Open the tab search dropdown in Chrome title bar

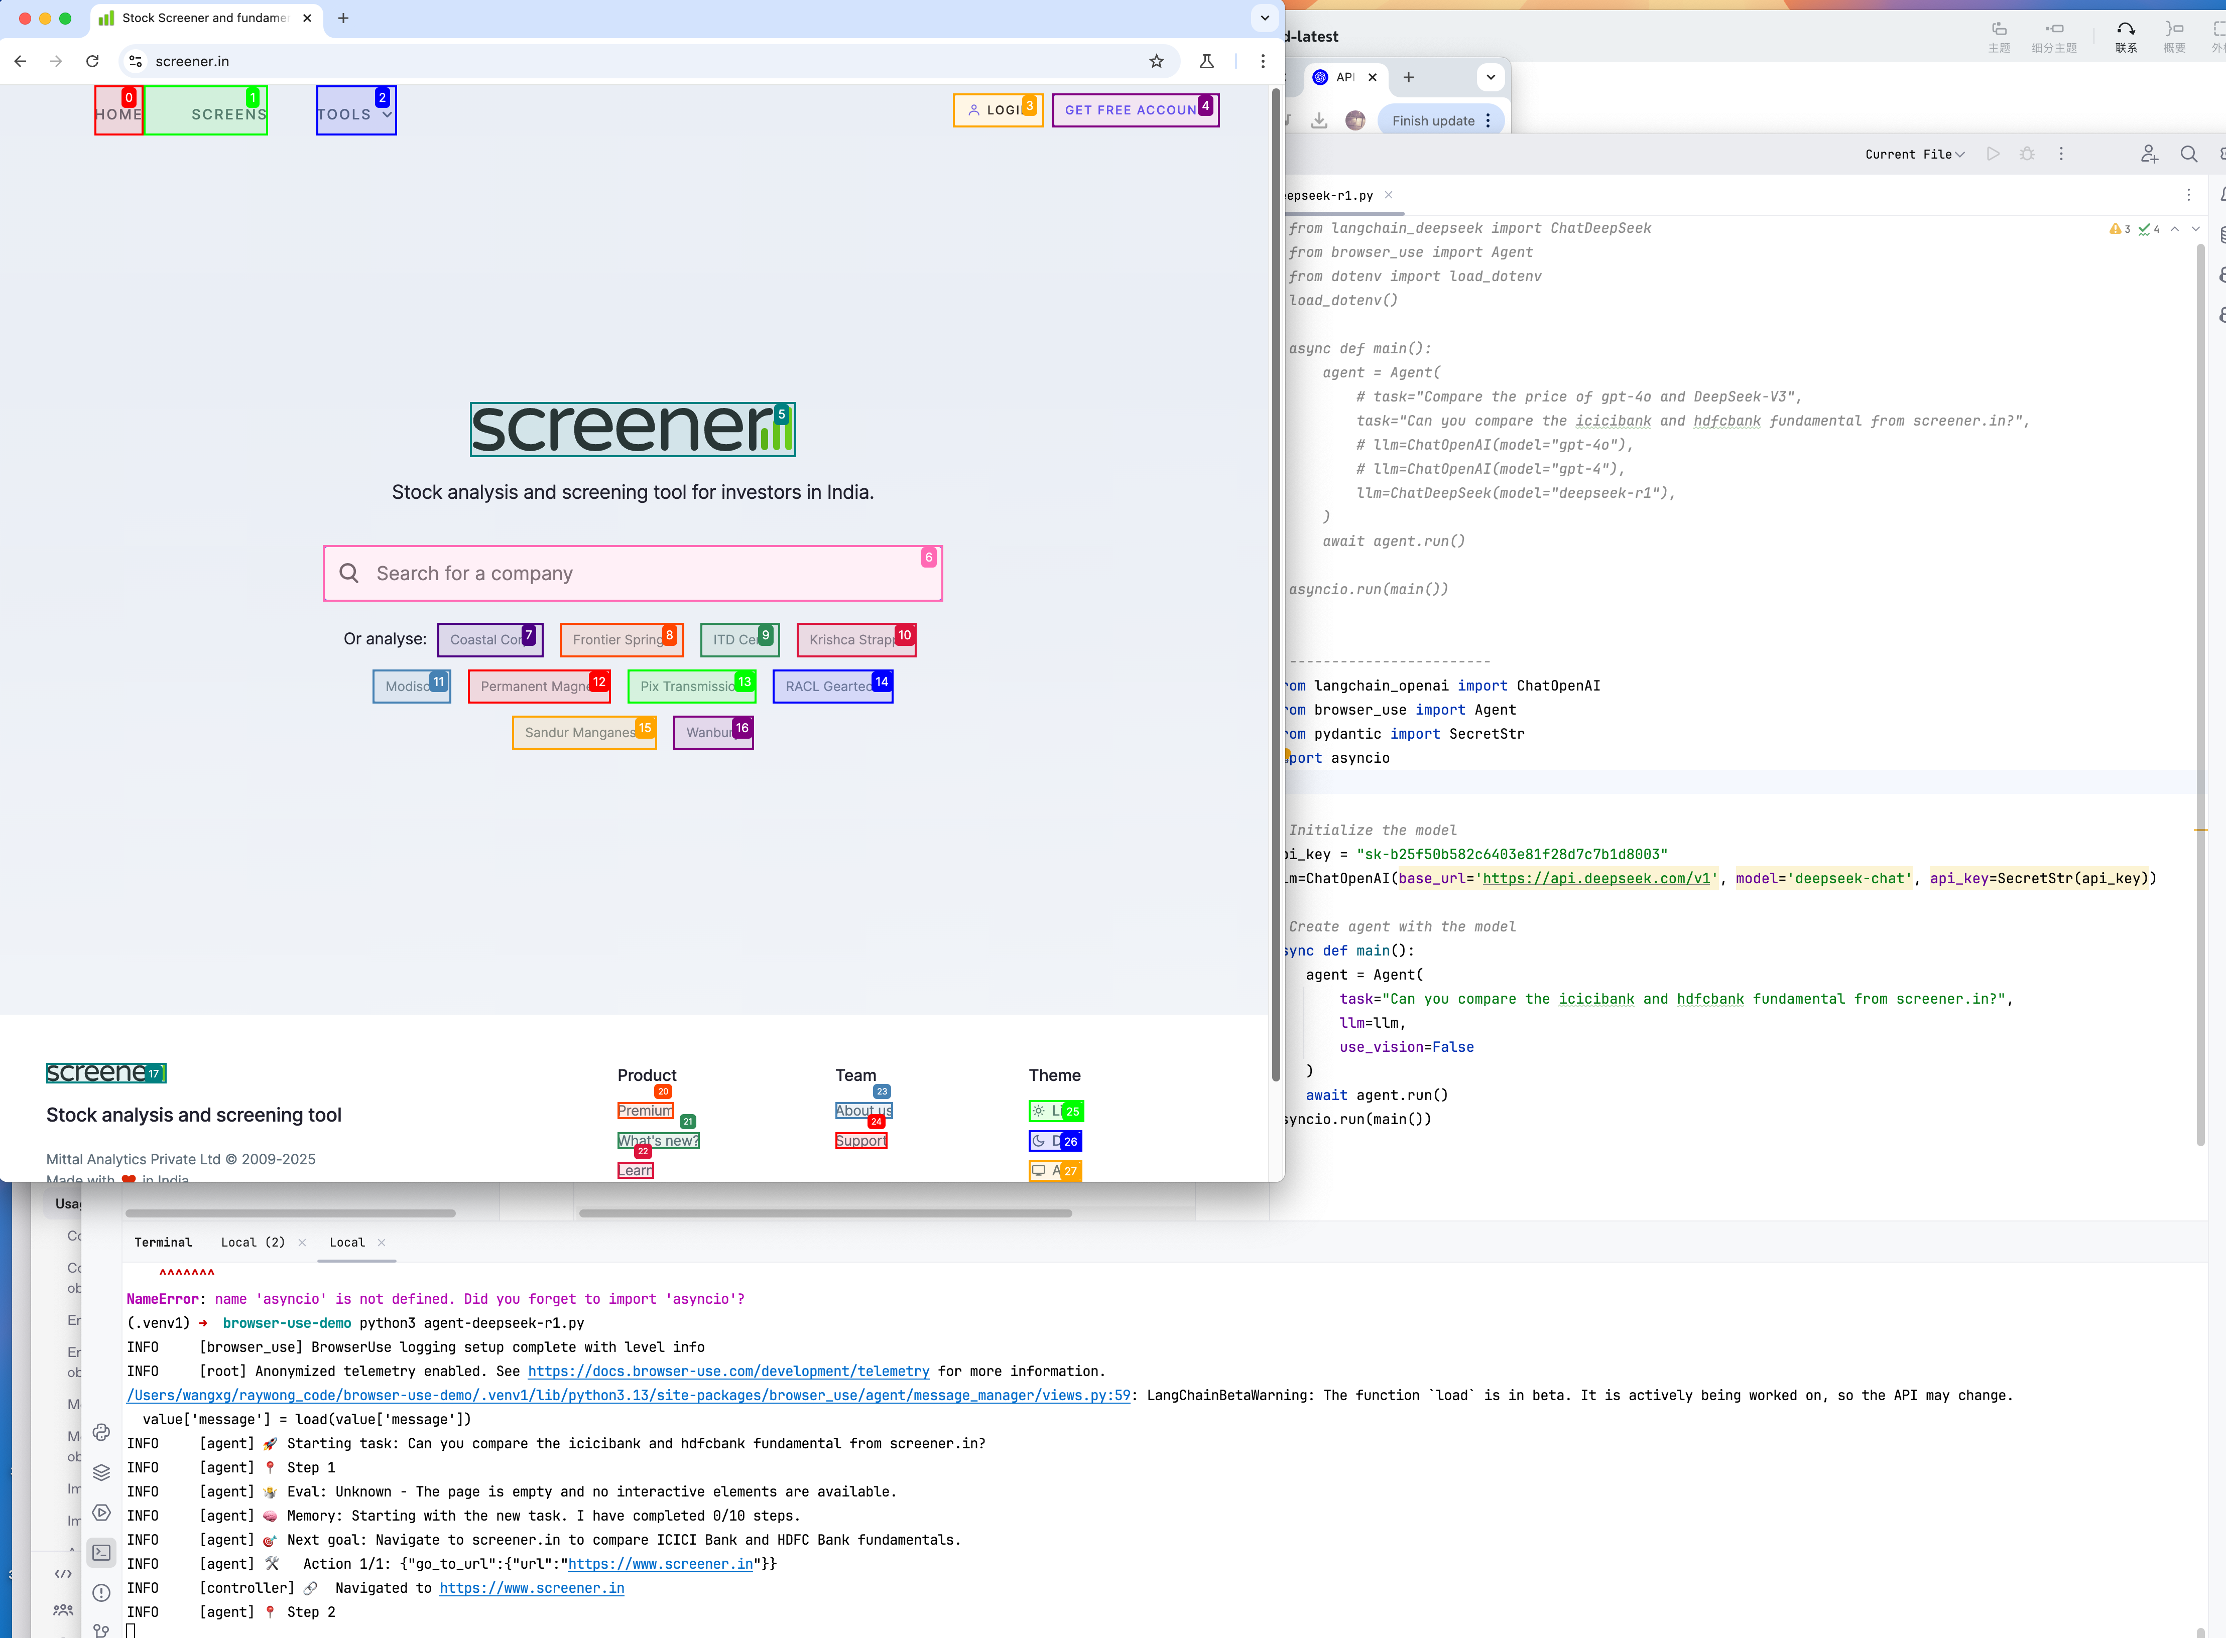[x=1265, y=18]
